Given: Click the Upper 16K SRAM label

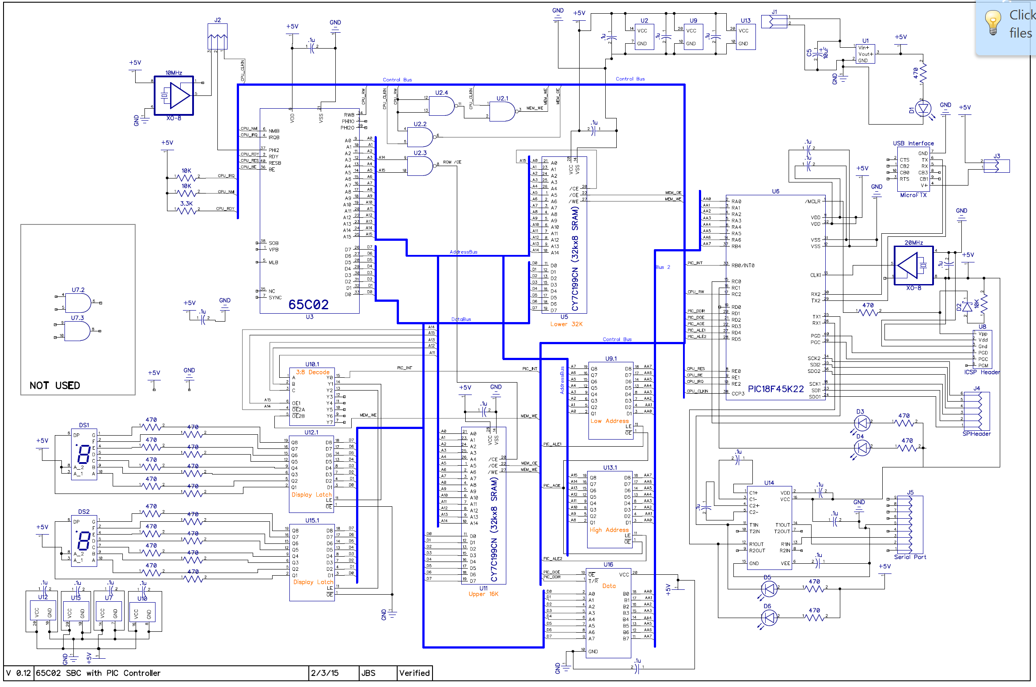Looking at the screenshot, I should pos(483,594).
